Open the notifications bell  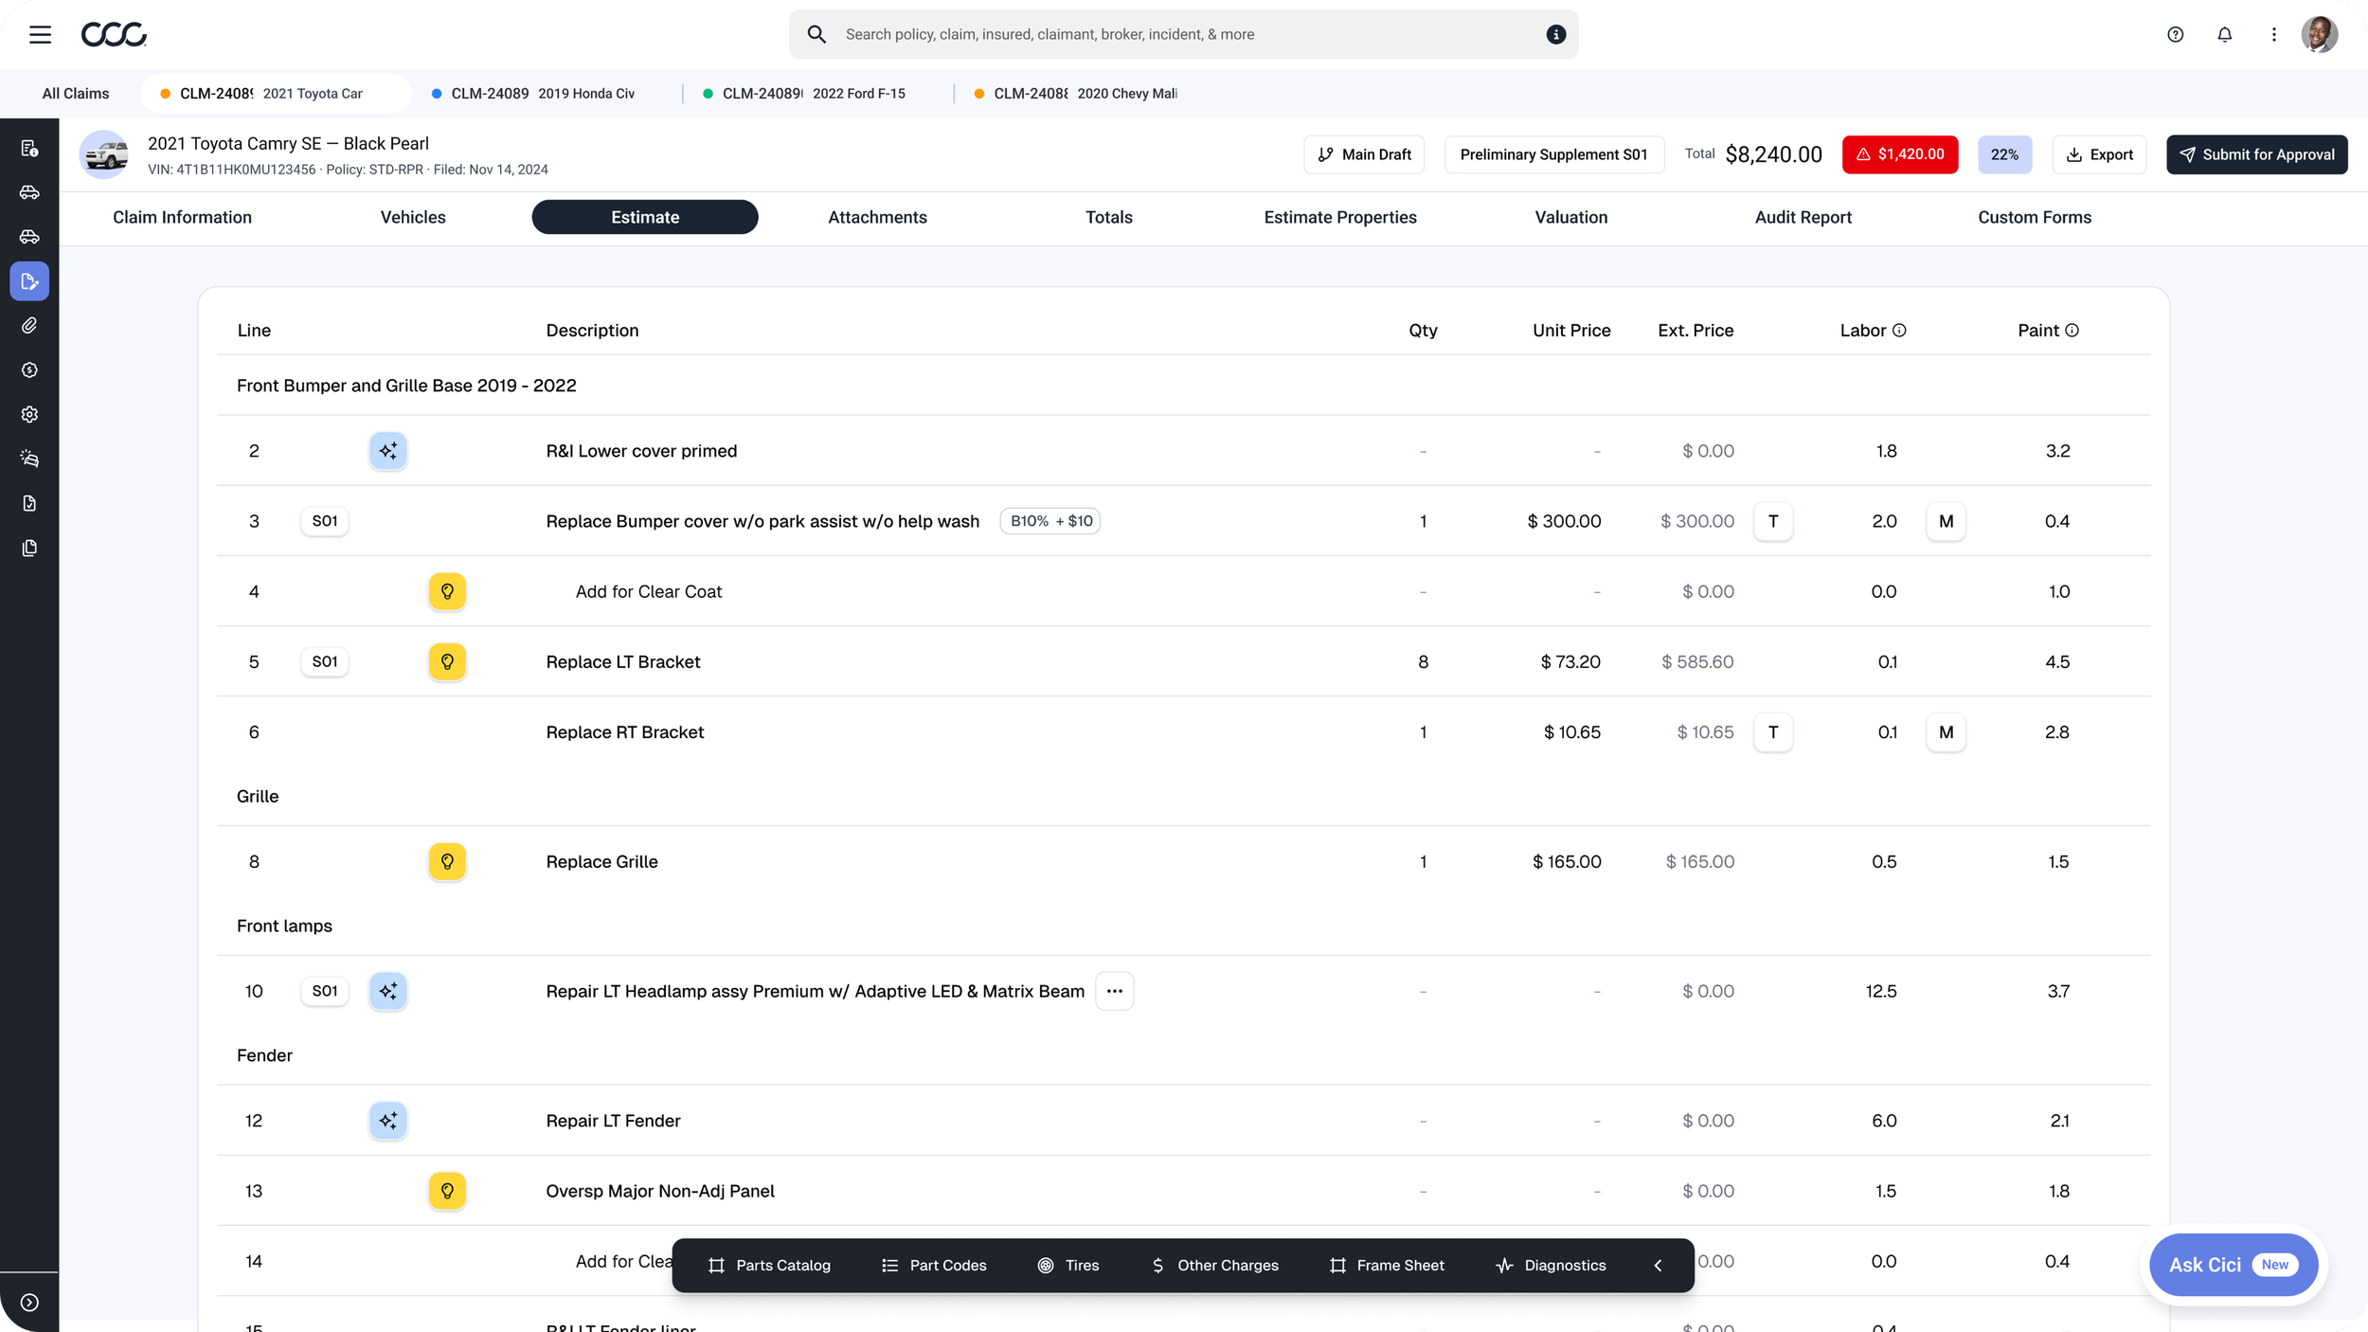[x=2225, y=35]
